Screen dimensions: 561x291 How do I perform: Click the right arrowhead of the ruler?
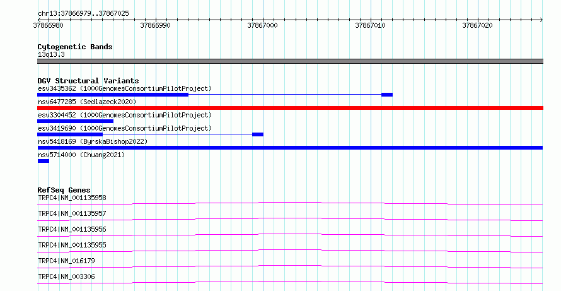point(541,20)
